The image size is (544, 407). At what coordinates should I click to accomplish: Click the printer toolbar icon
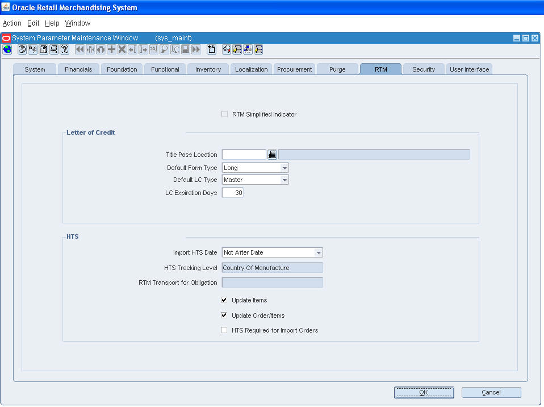[54, 49]
